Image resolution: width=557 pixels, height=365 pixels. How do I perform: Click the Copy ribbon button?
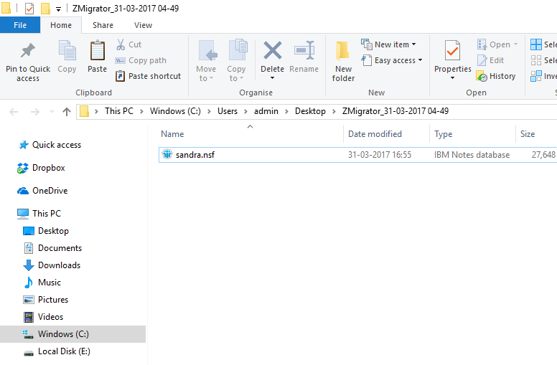click(x=67, y=57)
